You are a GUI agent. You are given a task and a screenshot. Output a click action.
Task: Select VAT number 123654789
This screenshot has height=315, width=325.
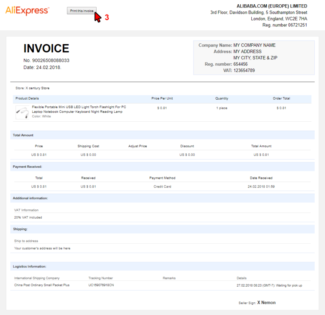click(244, 70)
